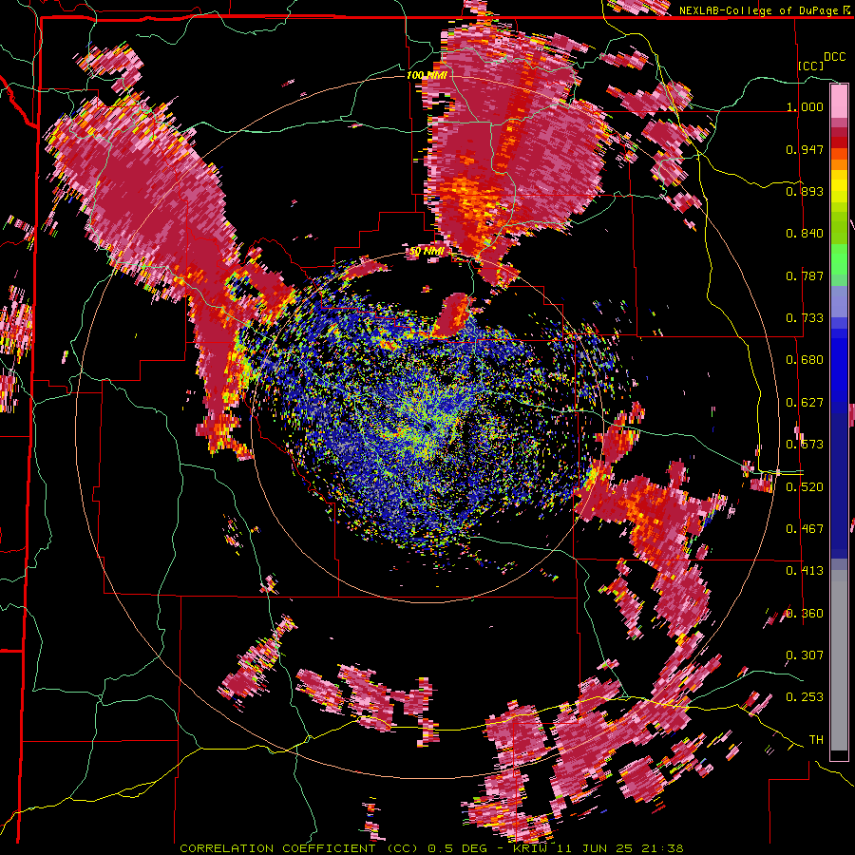Click the 100 NMI range ring label
Image resolution: width=855 pixels, height=855 pixels.
click(x=427, y=75)
